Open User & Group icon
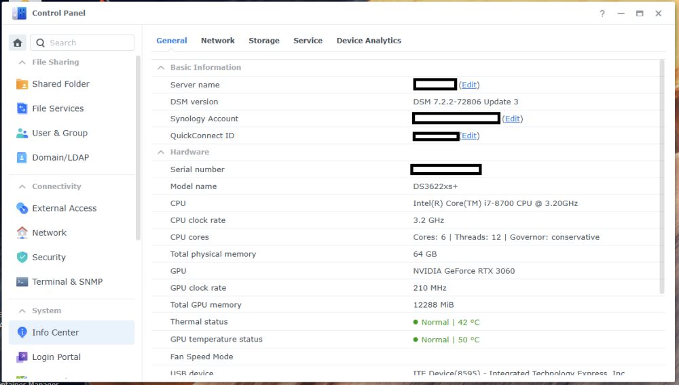The height and width of the screenshot is (385, 679). pos(22,133)
